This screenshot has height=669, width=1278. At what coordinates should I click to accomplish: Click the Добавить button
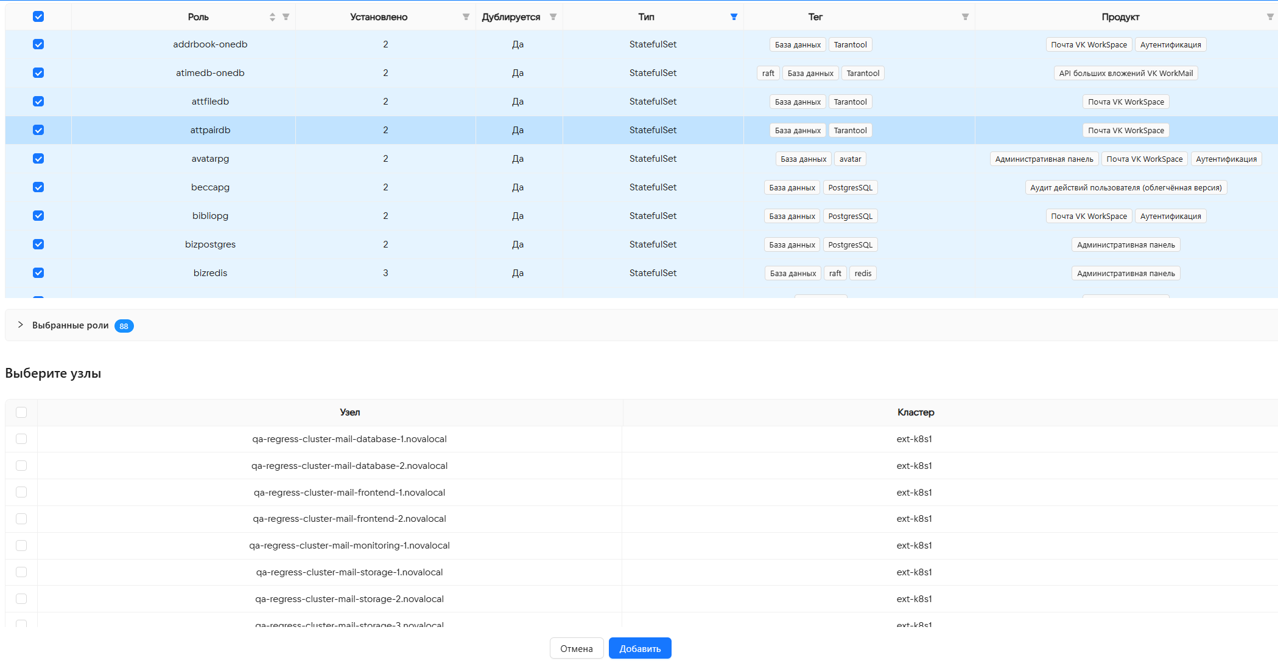click(640, 648)
